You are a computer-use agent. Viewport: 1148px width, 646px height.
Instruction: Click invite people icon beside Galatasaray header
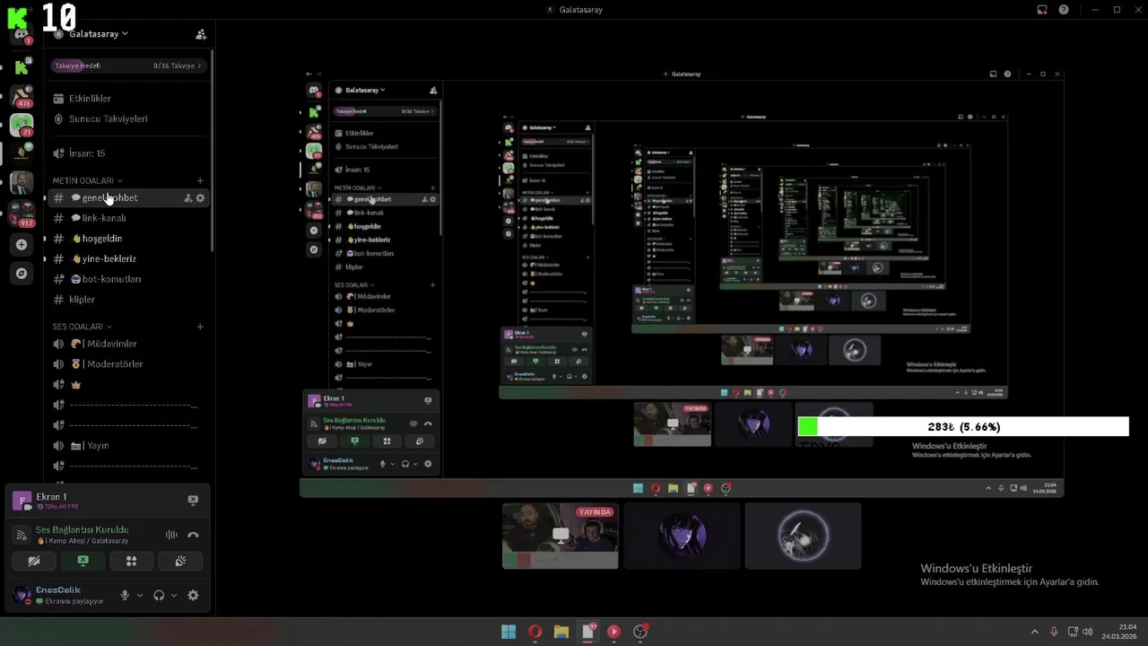click(201, 34)
